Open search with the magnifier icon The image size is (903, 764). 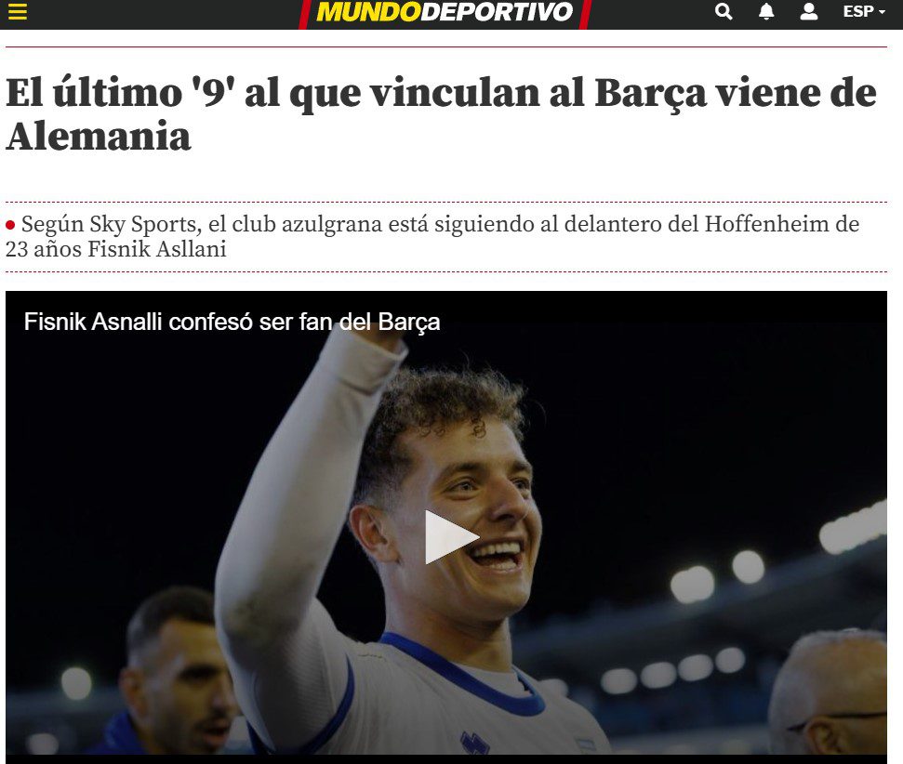coord(724,11)
